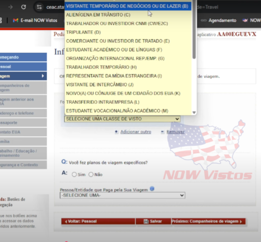Viewport: 261px width, 242px height.
Task: Click the minus icon beside Remover
Action: [162, 131]
